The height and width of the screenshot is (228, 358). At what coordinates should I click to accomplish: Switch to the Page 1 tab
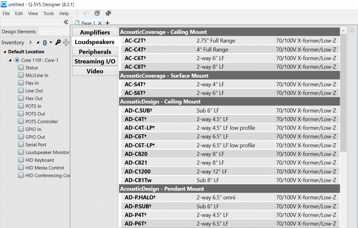88,23
